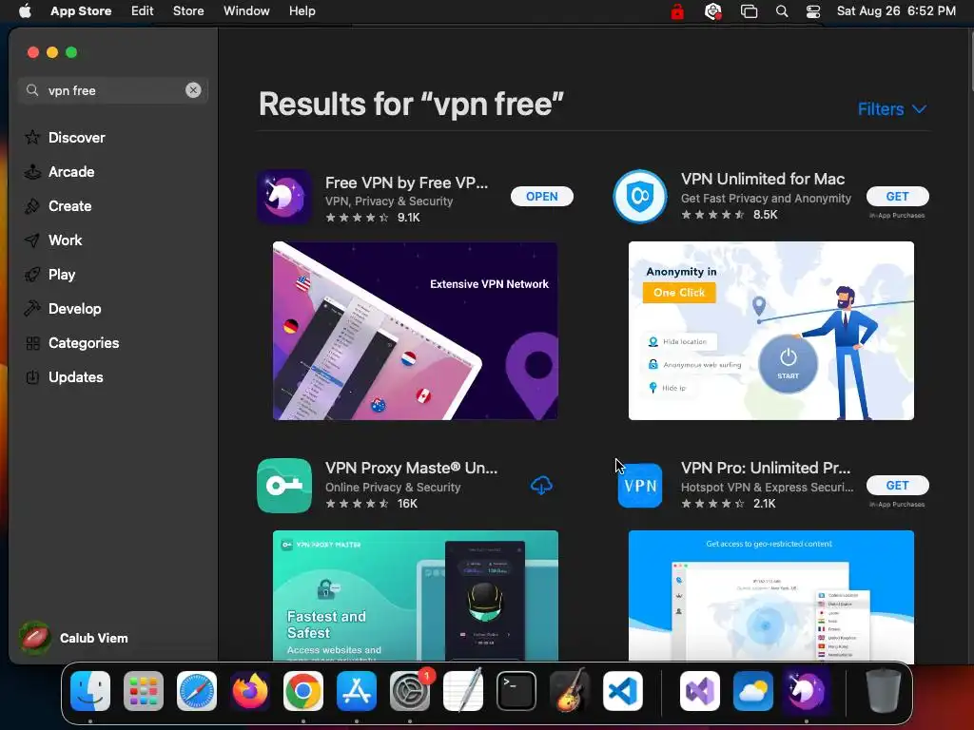Open the Help menu
Viewport: 974px width, 730px height.
pos(302,11)
